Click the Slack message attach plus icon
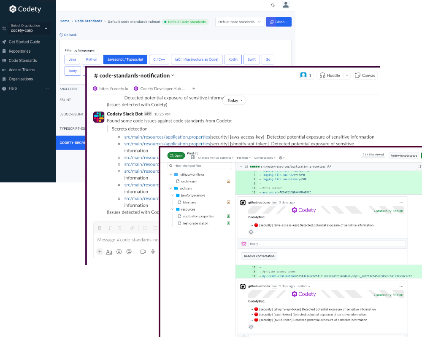422x337 pixels. coord(100,252)
